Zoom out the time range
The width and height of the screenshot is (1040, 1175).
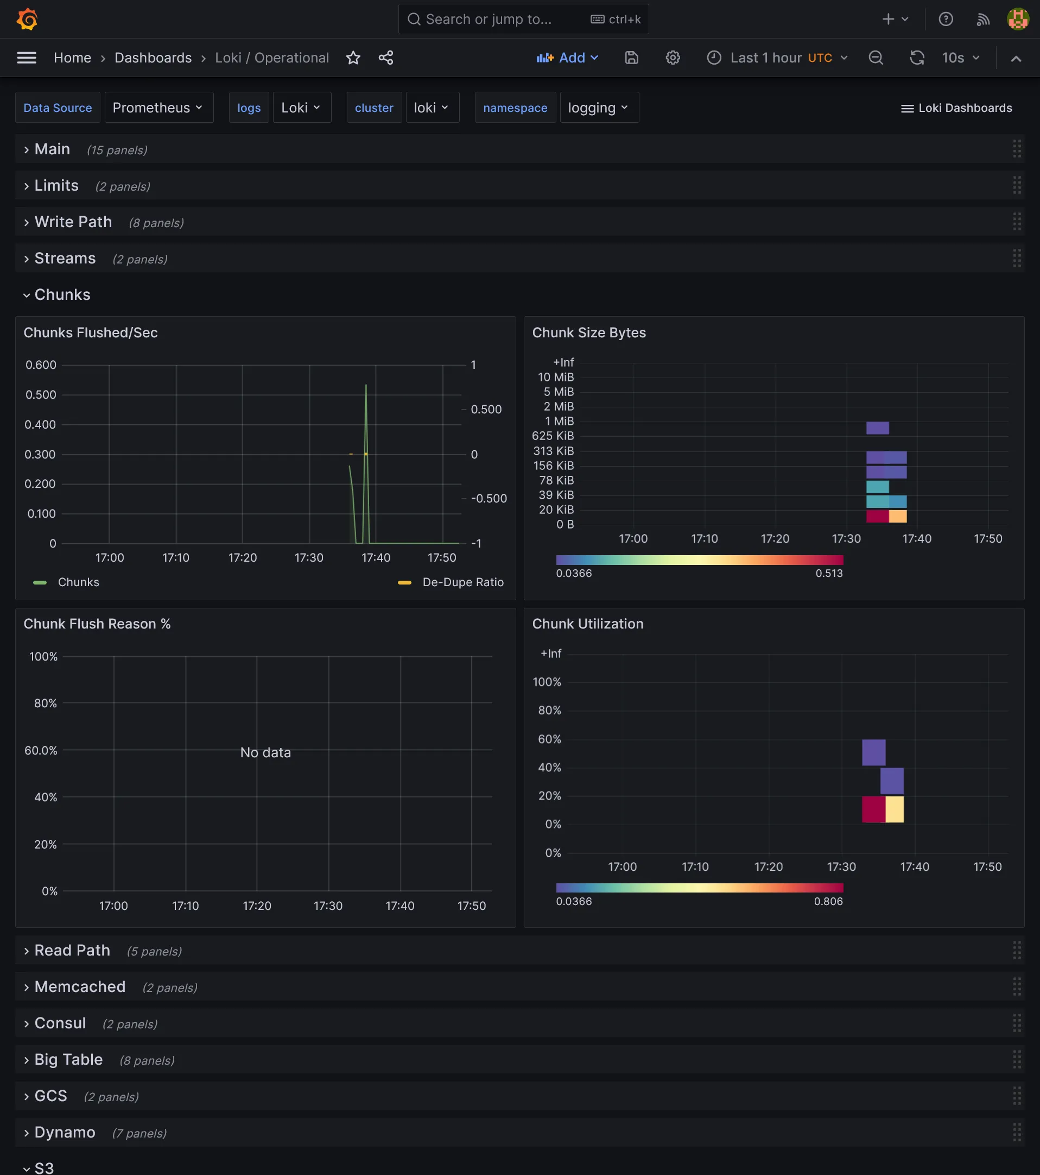(875, 58)
